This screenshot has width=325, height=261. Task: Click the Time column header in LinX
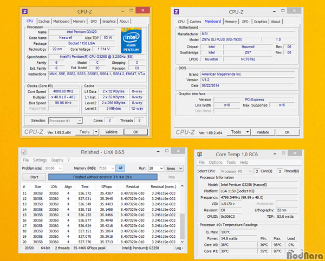click(x=85, y=186)
